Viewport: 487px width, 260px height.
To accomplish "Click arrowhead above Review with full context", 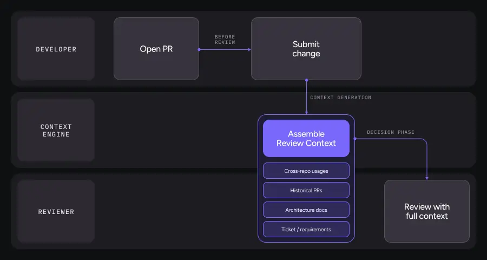I will coord(426,178).
